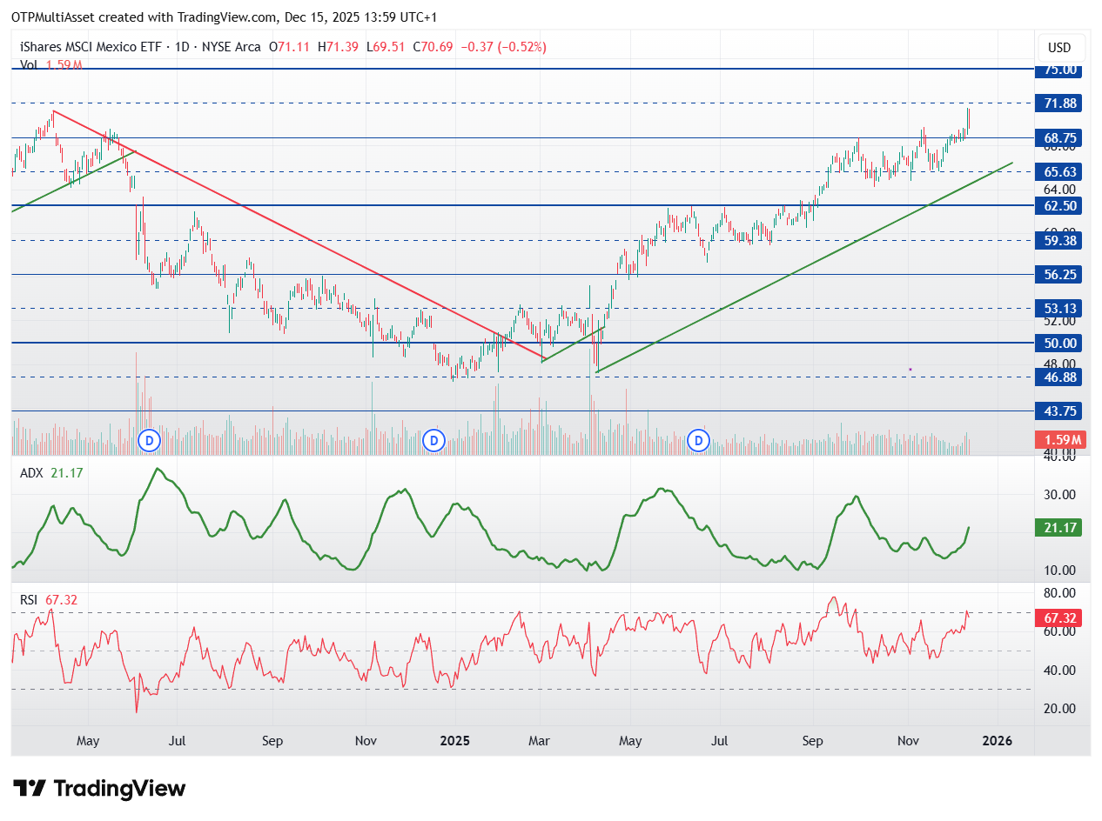Click the 43.75 price level label
Viewport: 1102px width, 821px height.
point(1058,411)
